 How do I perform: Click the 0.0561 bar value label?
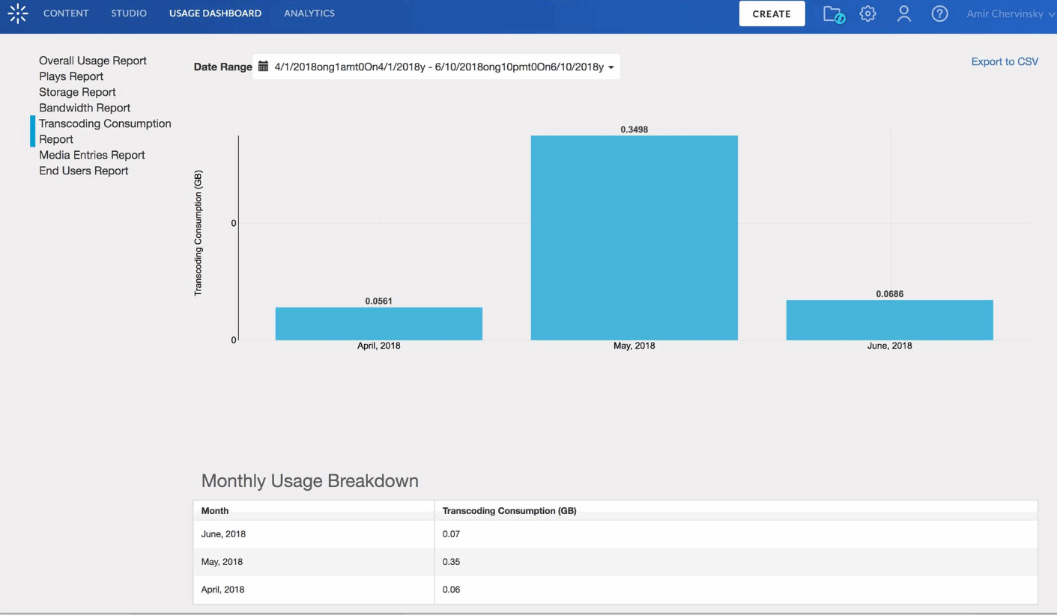click(x=379, y=301)
